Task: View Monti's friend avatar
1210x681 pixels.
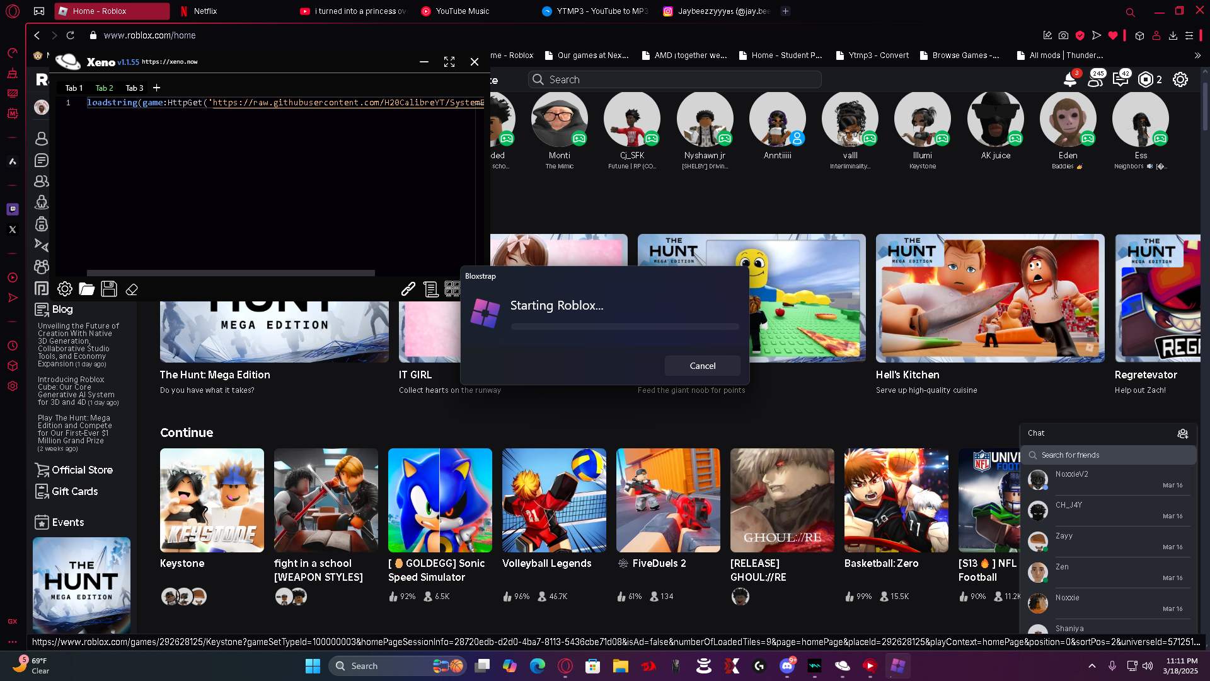Action: tap(559, 119)
